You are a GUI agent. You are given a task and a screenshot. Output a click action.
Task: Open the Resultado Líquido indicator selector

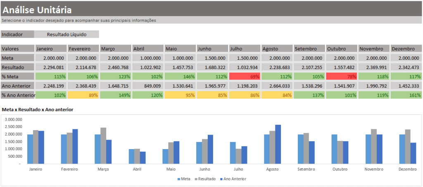pos(67,35)
